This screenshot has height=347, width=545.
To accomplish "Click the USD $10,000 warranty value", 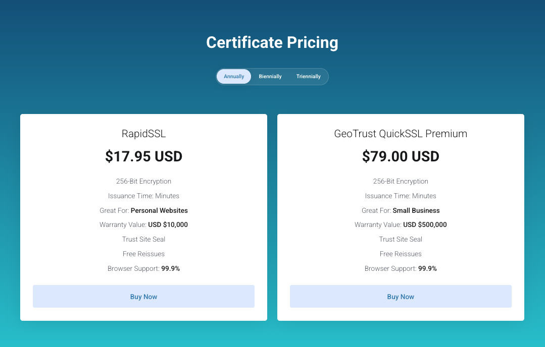I will (x=168, y=225).
